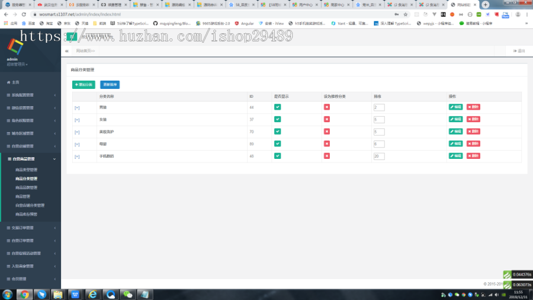This screenshot has width=533, height=300.
Task: Expand [+] for the ID 48 category row
Action: (x=77, y=157)
